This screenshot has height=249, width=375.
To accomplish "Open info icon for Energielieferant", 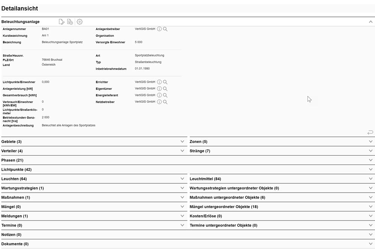I will pos(159,95).
